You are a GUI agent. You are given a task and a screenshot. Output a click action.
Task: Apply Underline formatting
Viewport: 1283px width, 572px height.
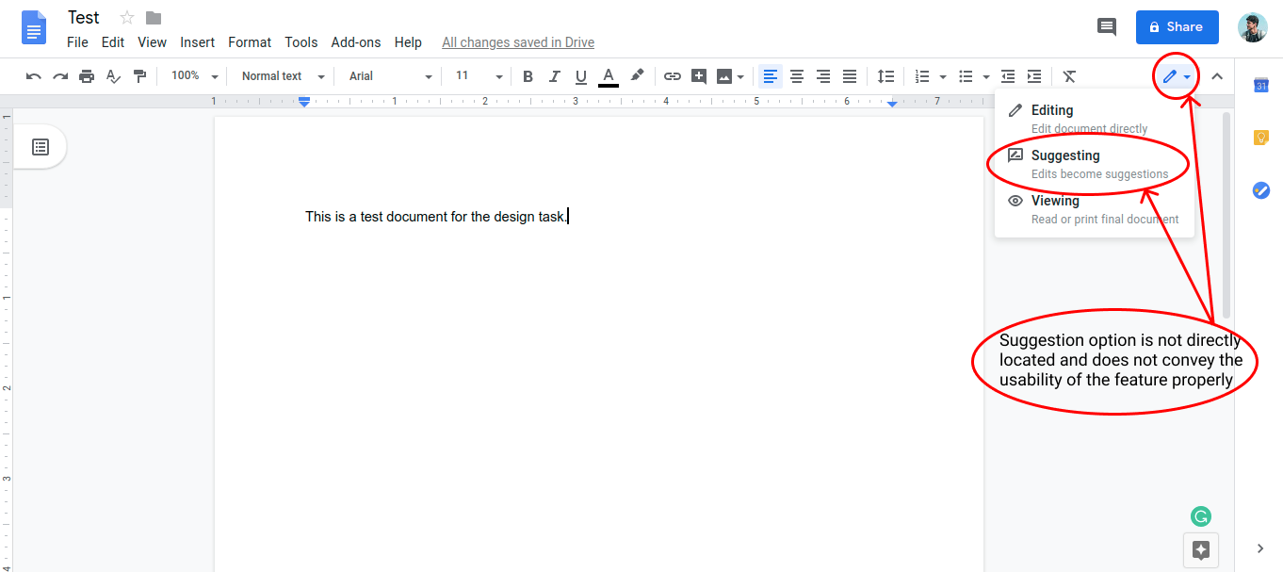coord(581,76)
